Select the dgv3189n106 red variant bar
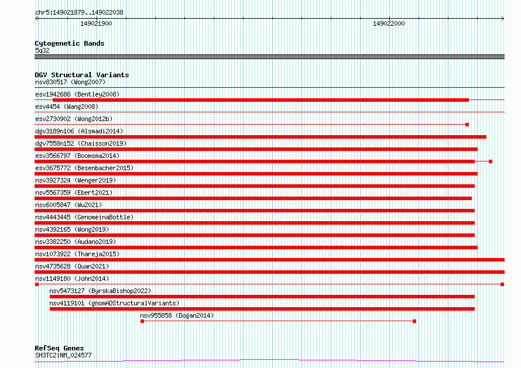Image resolution: width=521 pixels, height=368 pixels. (260, 137)
